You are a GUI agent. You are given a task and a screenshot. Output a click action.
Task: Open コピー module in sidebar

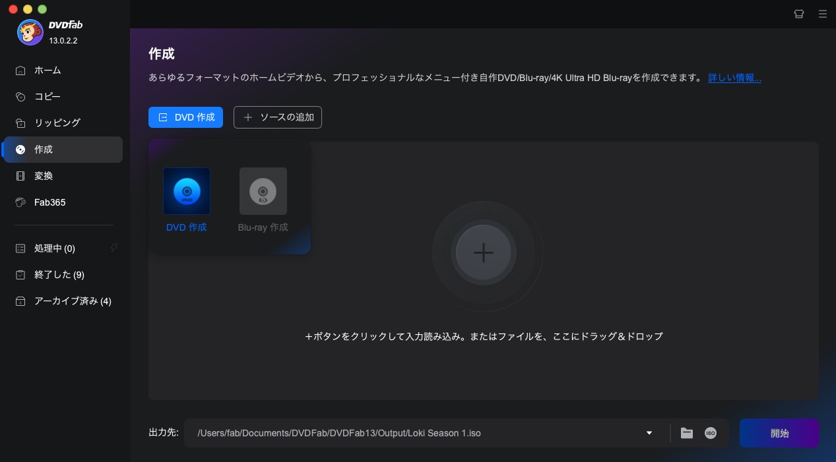tap(48, 97)
